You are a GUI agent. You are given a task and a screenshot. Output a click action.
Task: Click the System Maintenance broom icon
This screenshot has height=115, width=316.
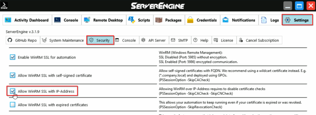(x=44, y=40)
